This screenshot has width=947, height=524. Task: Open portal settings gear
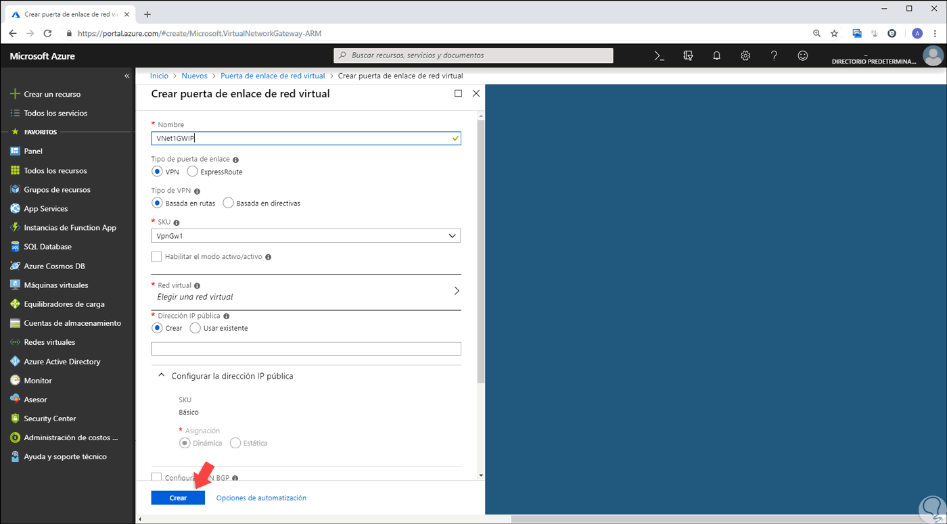745,55
